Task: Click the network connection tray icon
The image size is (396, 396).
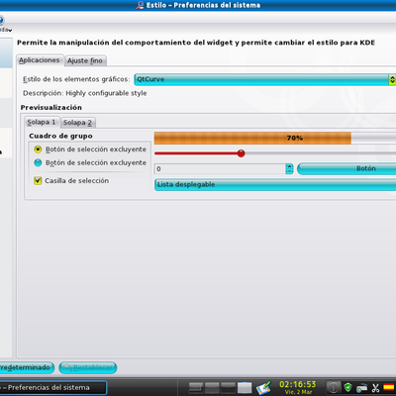Action: 362,387
